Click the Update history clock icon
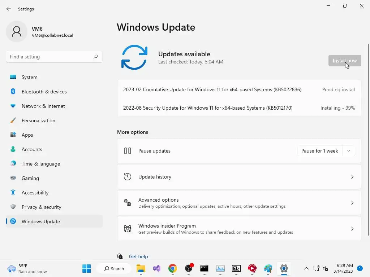370x277 pixels. pos(128,177)
